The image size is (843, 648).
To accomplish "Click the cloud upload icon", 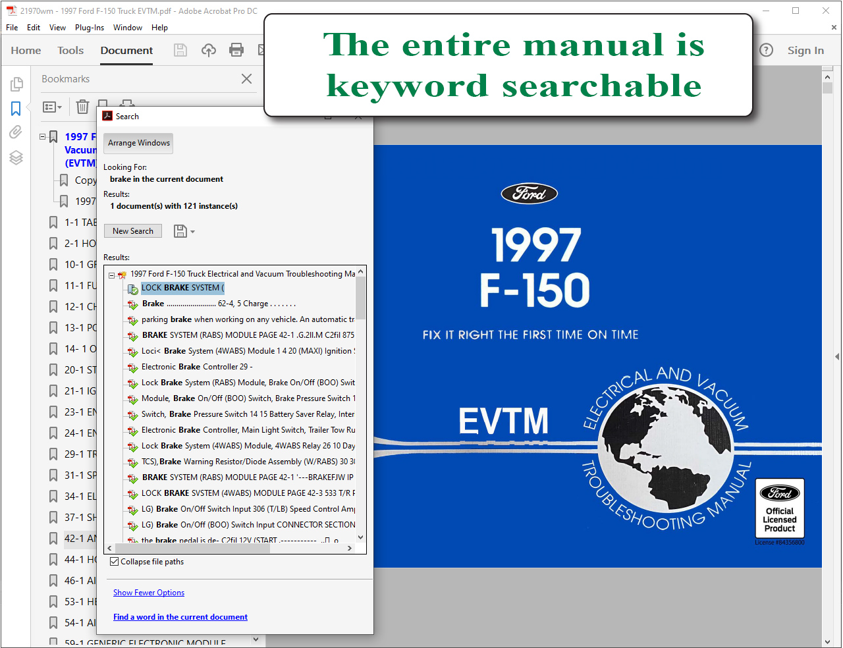I will pyautogui.click(x=209, y=50).
